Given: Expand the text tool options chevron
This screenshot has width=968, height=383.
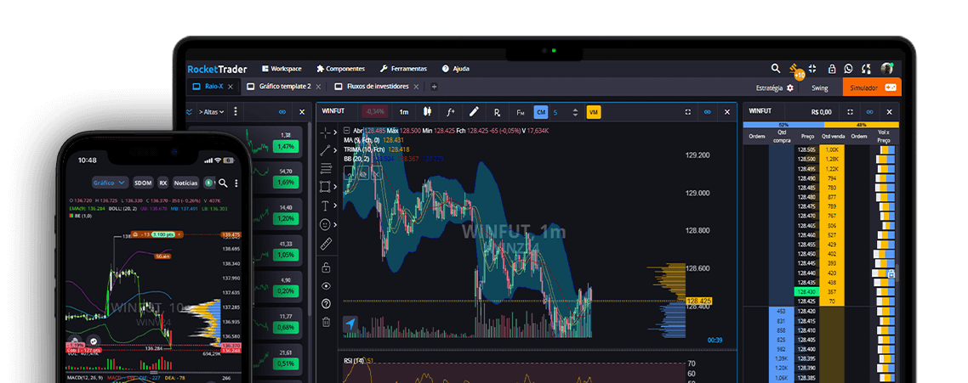Looking at the screenshot, I should [x=335, y=206].
